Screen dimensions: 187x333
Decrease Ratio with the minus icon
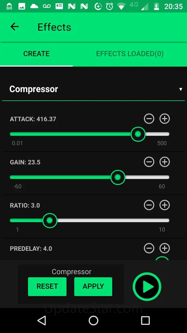(149, 205)
